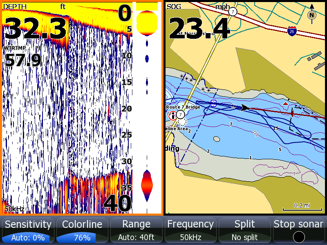Image resolution: width=327 pixels, height=245 pixels.
Task: Adjust the Sensitivity Auto 0% control
Action: coord(28,231)
